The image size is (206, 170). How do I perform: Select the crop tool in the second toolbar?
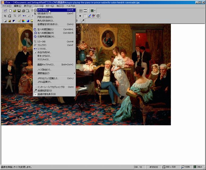pyautogui.click(x=5, y=16)
